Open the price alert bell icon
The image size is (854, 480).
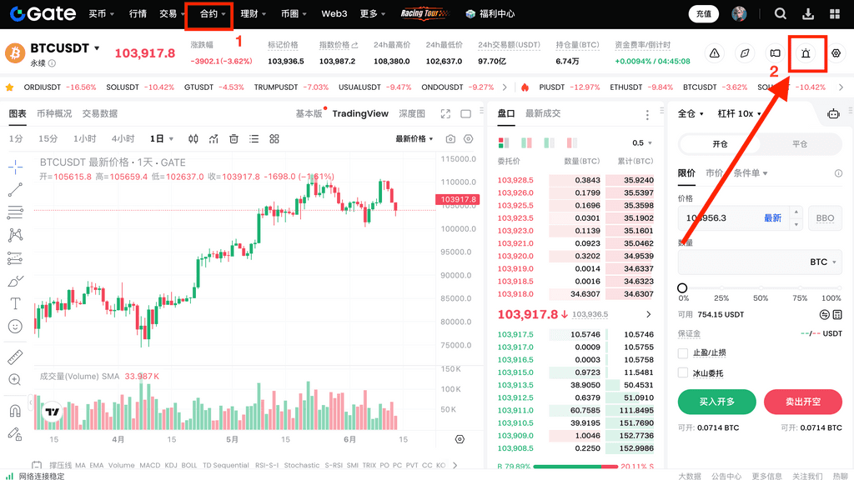[x=806, y=53]
